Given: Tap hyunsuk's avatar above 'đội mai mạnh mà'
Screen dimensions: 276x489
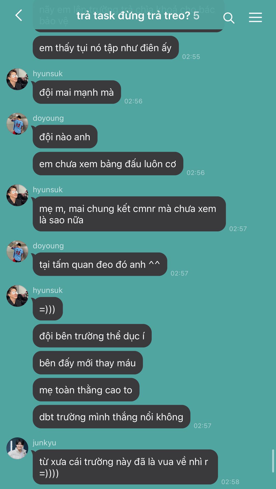Looking at the screenshot, I should click(x=17, y=79).
